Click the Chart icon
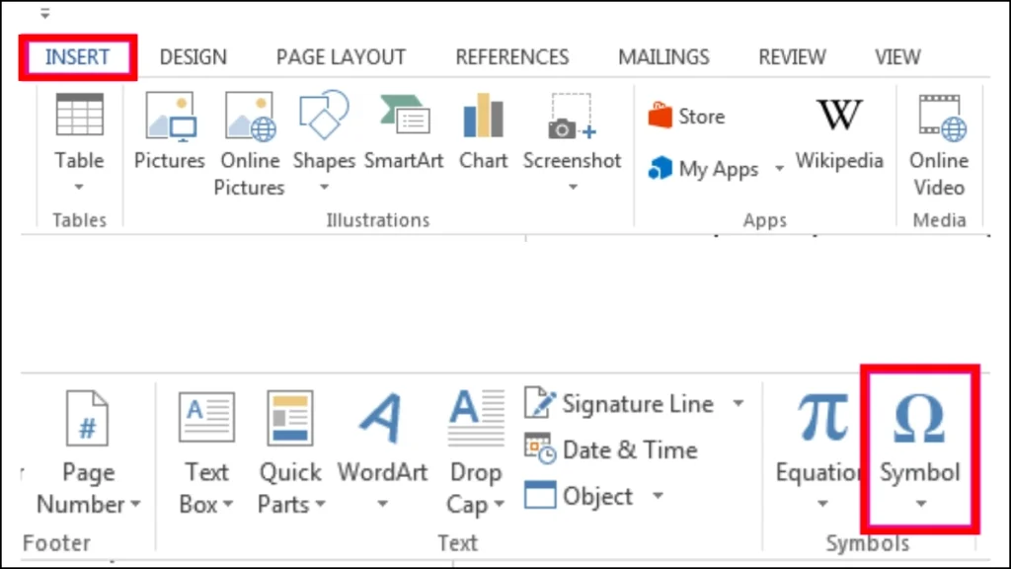The height and width of the screenshot is (569, 1011). point(484,119)
